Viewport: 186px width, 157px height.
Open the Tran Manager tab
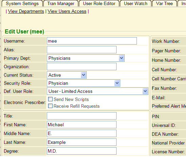coord(61,3)
